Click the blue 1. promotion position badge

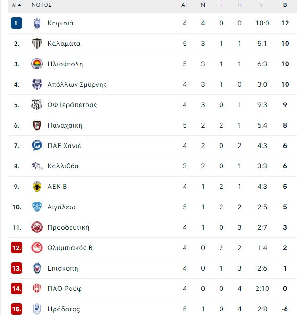(x=16, y=23)
